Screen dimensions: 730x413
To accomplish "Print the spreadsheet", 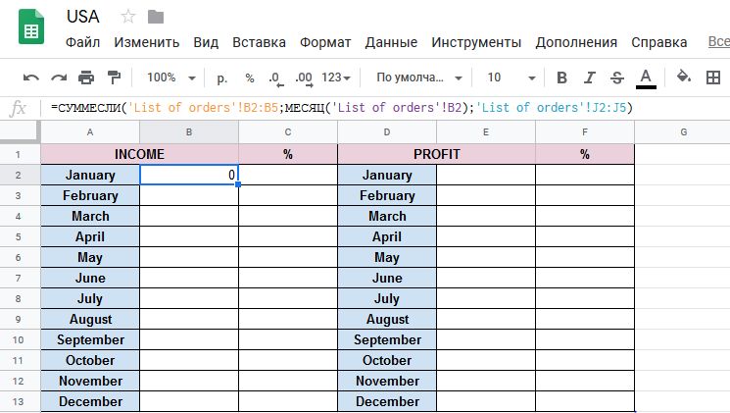I will (86, 77).
